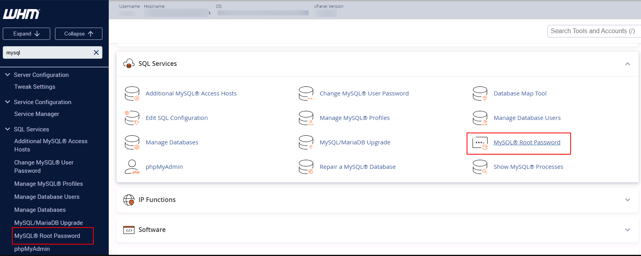Viewport: 641px width, 256px height.
Task: Open phpMyAdmin in sidebar
Action: [x=32, y=249]
